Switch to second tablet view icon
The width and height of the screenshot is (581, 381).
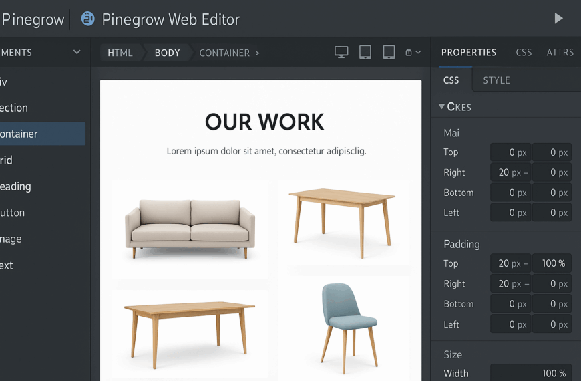(389, 52)
